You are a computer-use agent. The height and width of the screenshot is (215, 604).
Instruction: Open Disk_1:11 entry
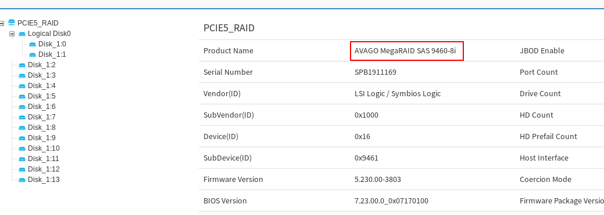44,159
